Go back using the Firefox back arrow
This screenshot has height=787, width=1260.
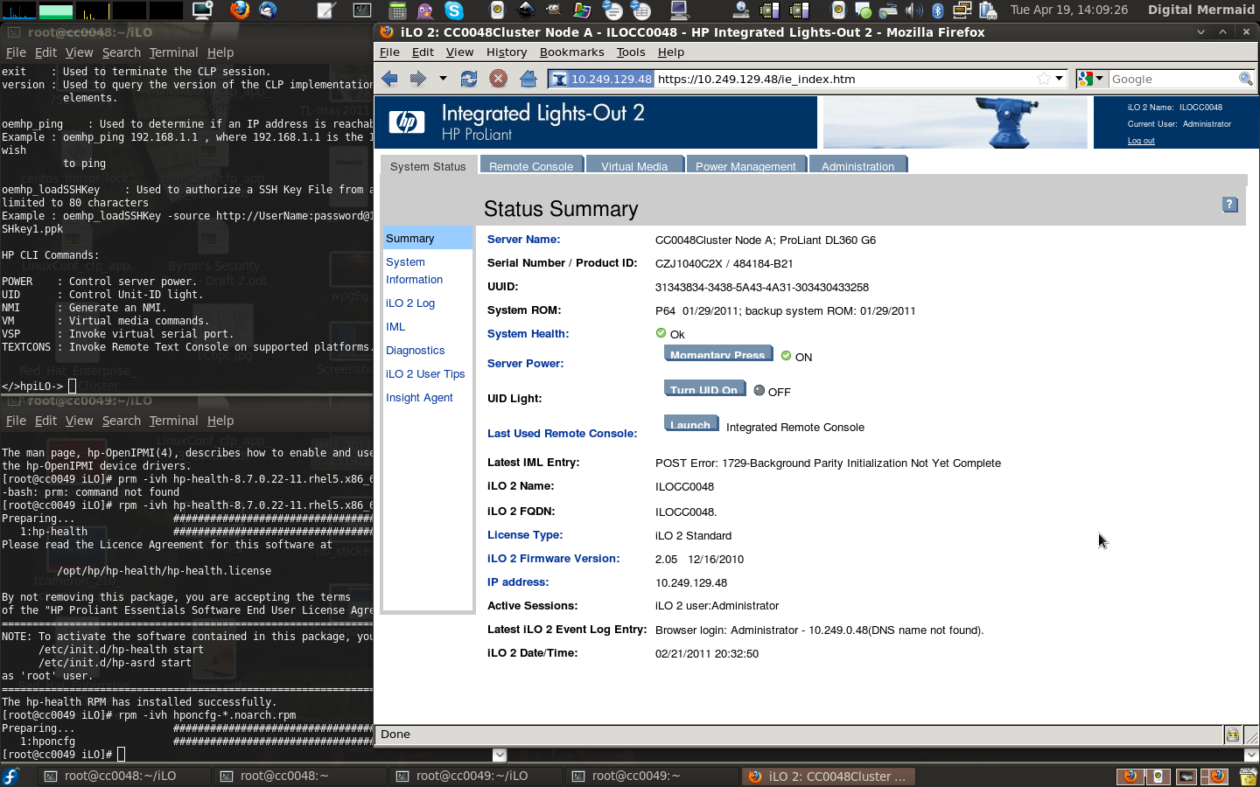tap(390, 79)
